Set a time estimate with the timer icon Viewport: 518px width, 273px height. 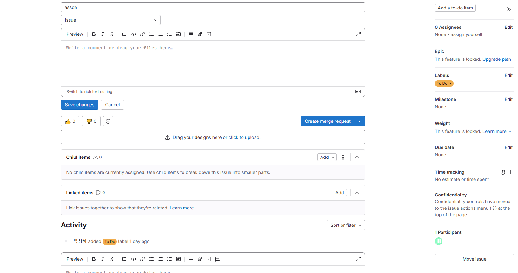[x=503, y=172]
